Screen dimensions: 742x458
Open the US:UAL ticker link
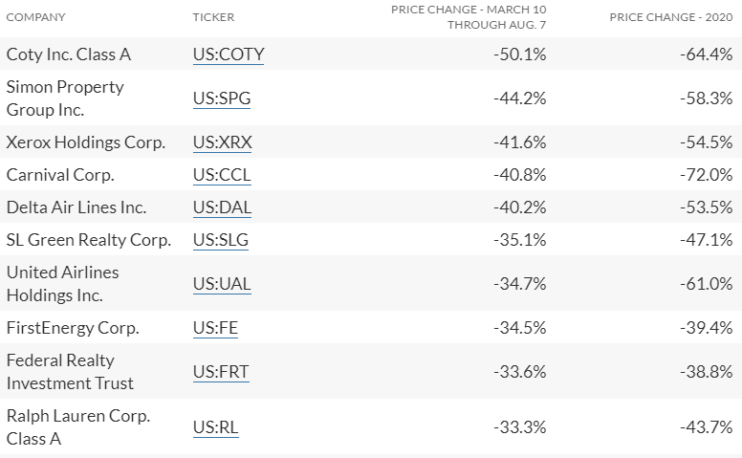tap(222, 284)
